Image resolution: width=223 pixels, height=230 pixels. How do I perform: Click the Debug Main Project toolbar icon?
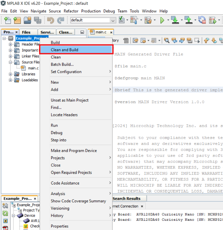pyautogui.click(x=213, y=20)
